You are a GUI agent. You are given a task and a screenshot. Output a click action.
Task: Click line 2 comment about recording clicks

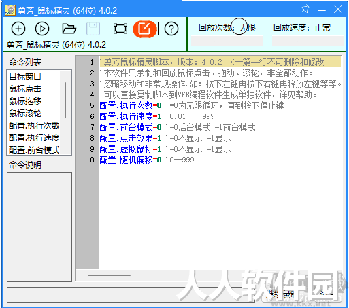pos(207,73)
